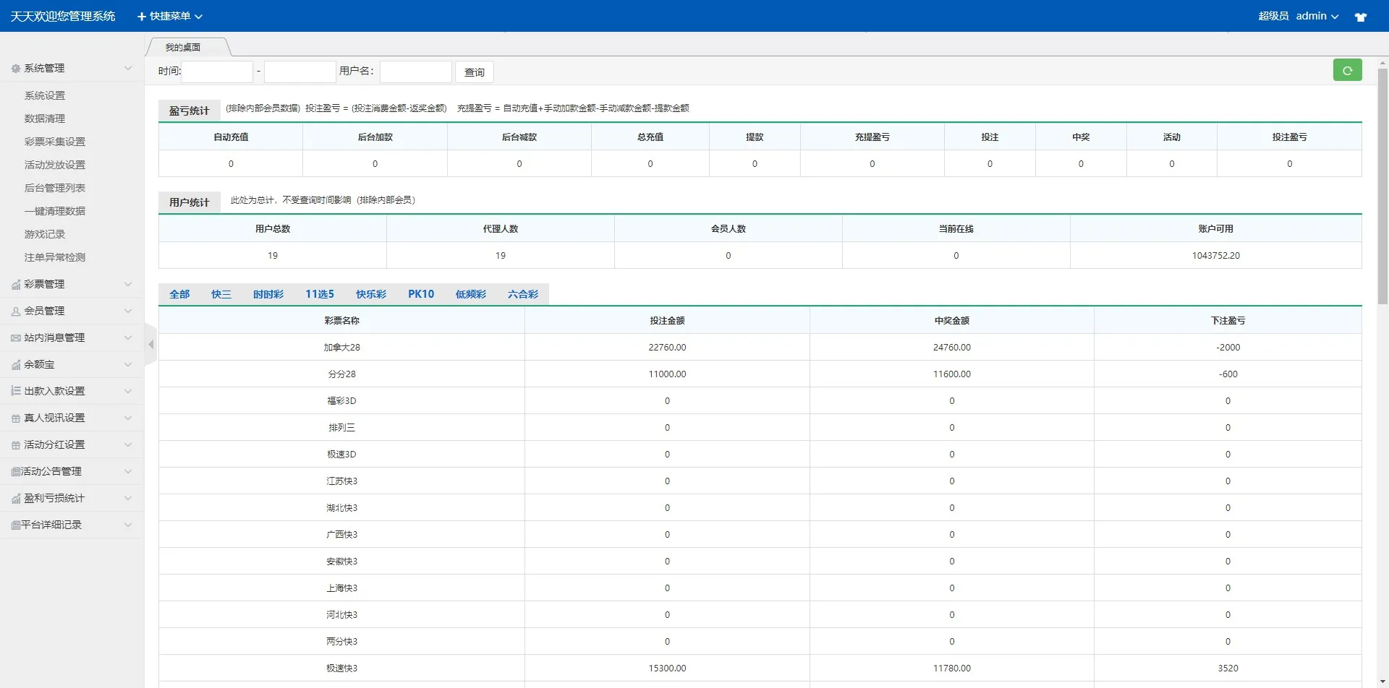Select the 快乐彩 tab

tap(371, 294)
